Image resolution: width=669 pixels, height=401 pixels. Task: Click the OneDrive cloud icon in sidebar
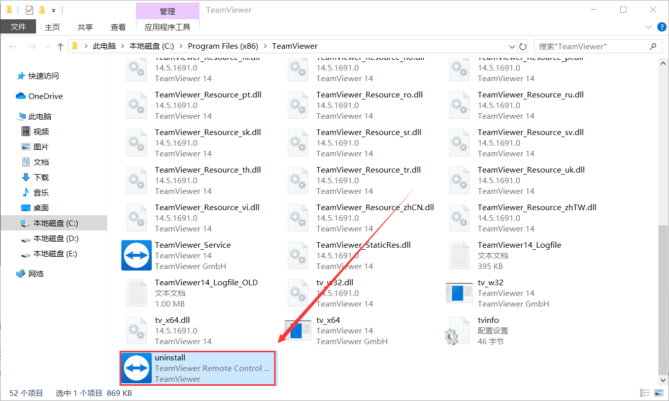click(21, 96)
